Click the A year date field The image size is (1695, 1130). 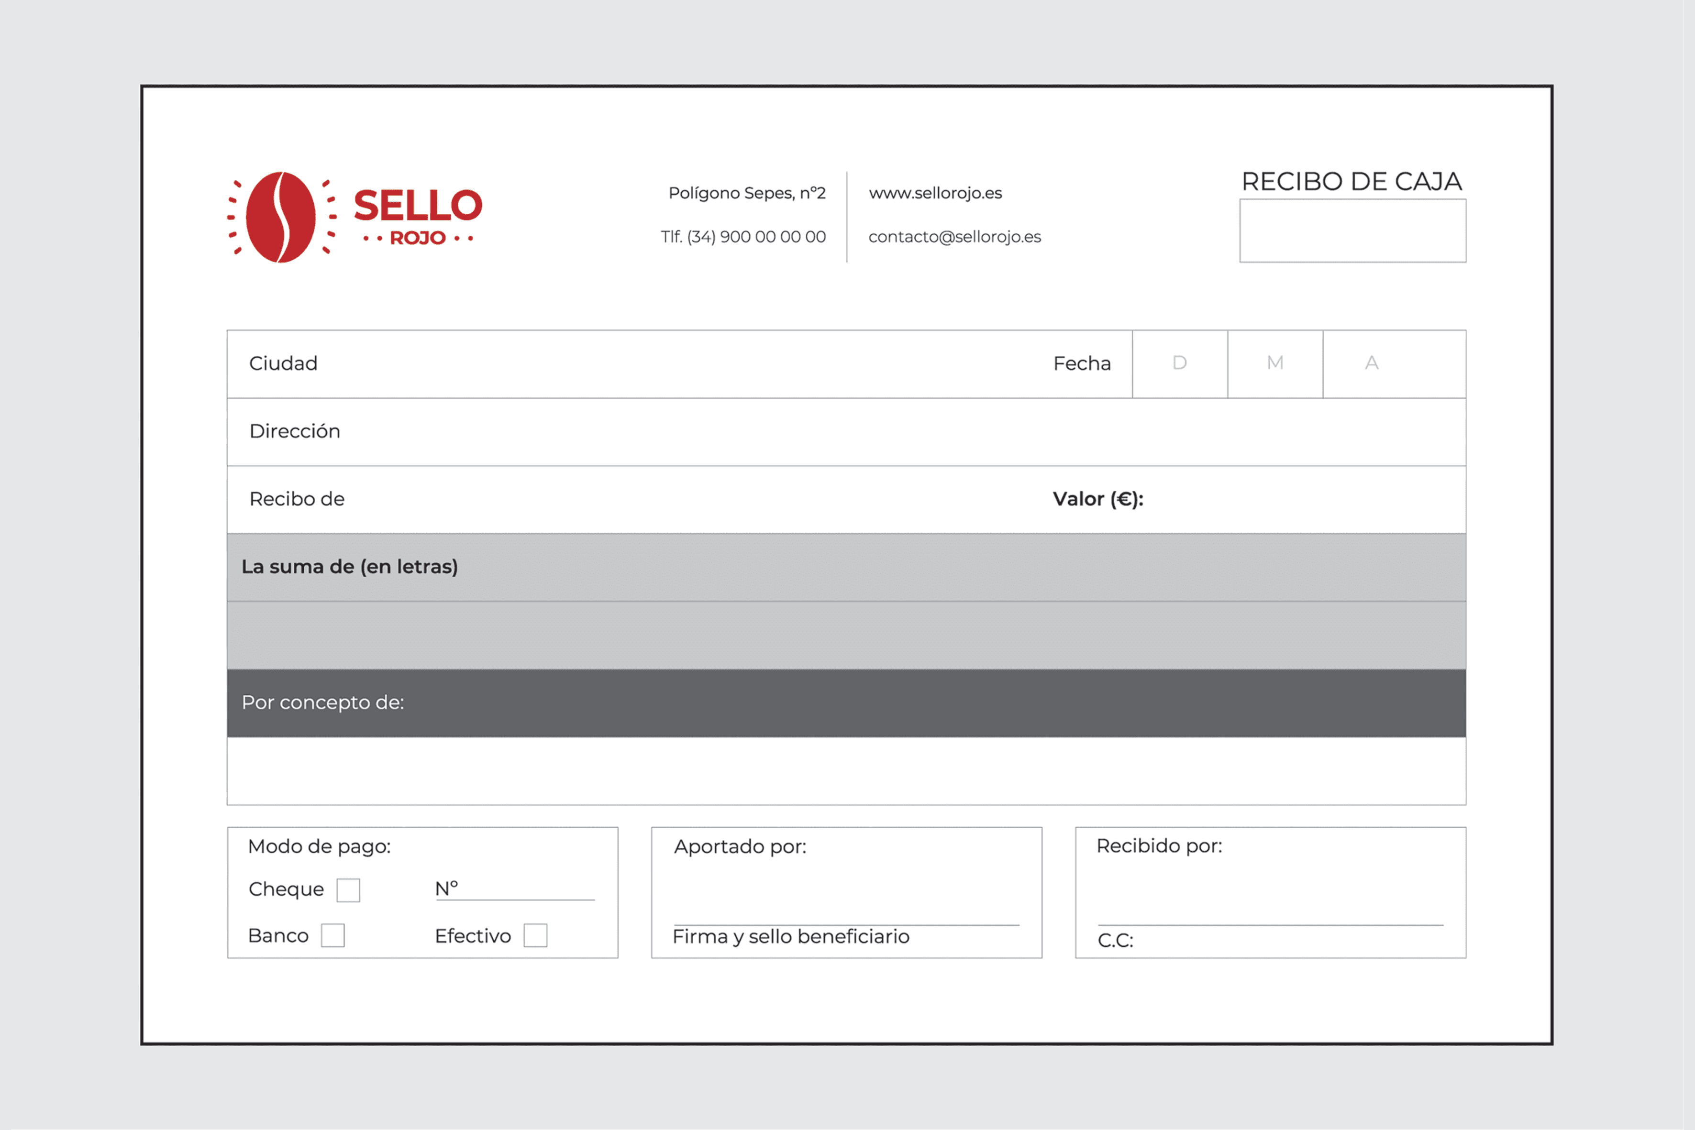coord(1395,364)
